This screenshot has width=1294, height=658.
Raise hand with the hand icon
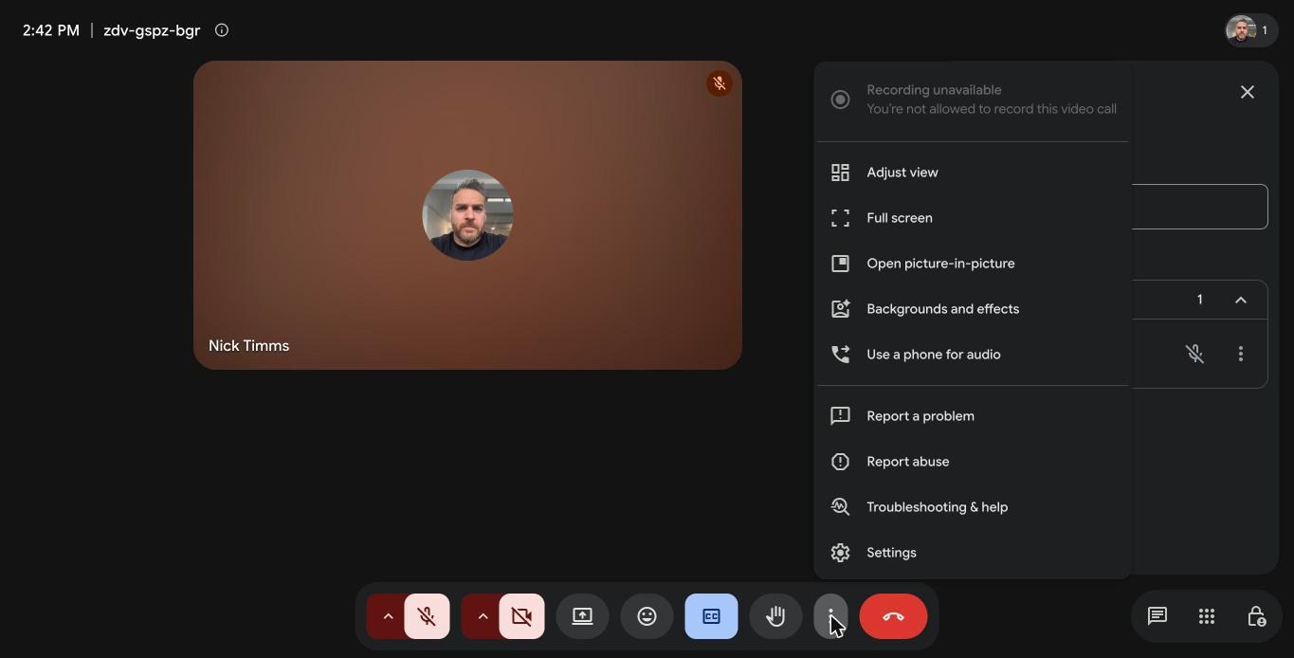pos(775,616)
